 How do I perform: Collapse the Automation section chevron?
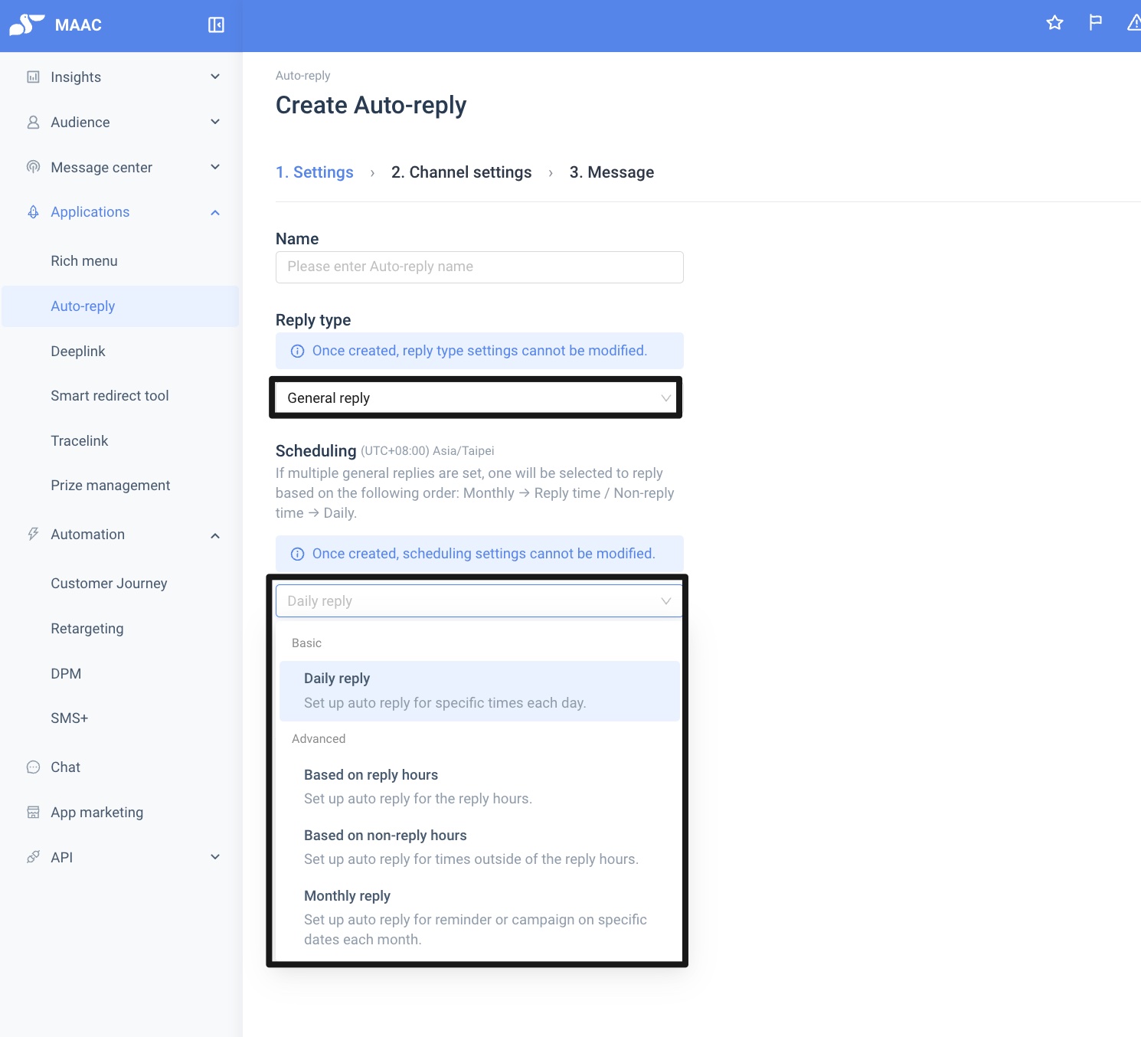pos(215,535)
